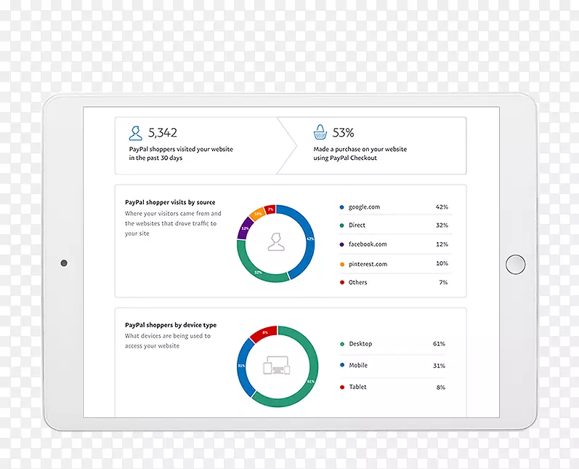Viewport: 579px width, 469px height.
Task: Click the 8% value in Tablet row
Action: pos(440,388)
